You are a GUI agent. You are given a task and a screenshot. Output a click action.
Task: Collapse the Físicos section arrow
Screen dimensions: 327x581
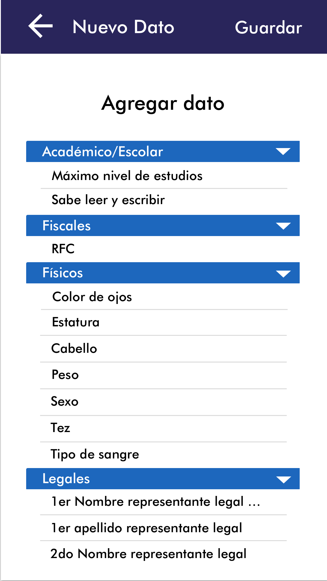click(283, 273)
